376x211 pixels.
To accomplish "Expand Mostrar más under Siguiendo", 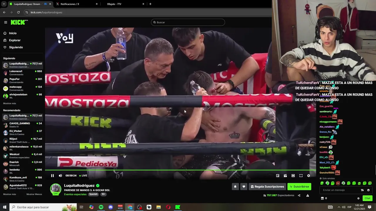I will click(x=10, y=103).
